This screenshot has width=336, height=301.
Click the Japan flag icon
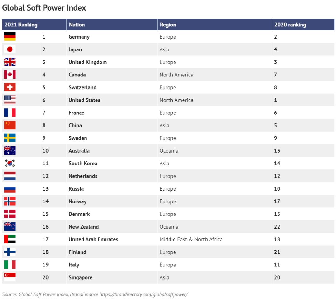click(10, 49)
